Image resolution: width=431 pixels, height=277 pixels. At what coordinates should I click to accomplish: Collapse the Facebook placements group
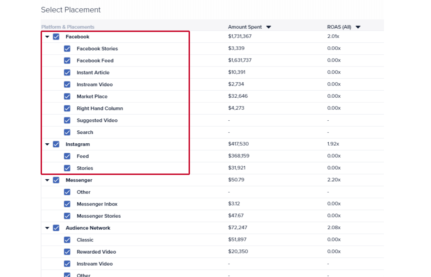pos(47,37)
